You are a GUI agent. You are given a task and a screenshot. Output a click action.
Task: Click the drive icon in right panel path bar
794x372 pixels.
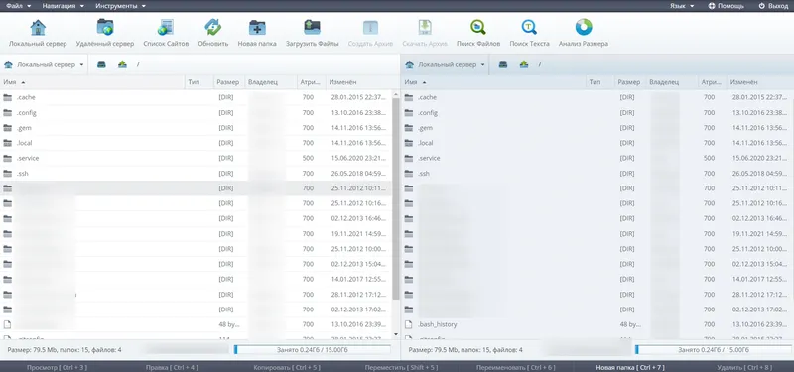[503, 64]
